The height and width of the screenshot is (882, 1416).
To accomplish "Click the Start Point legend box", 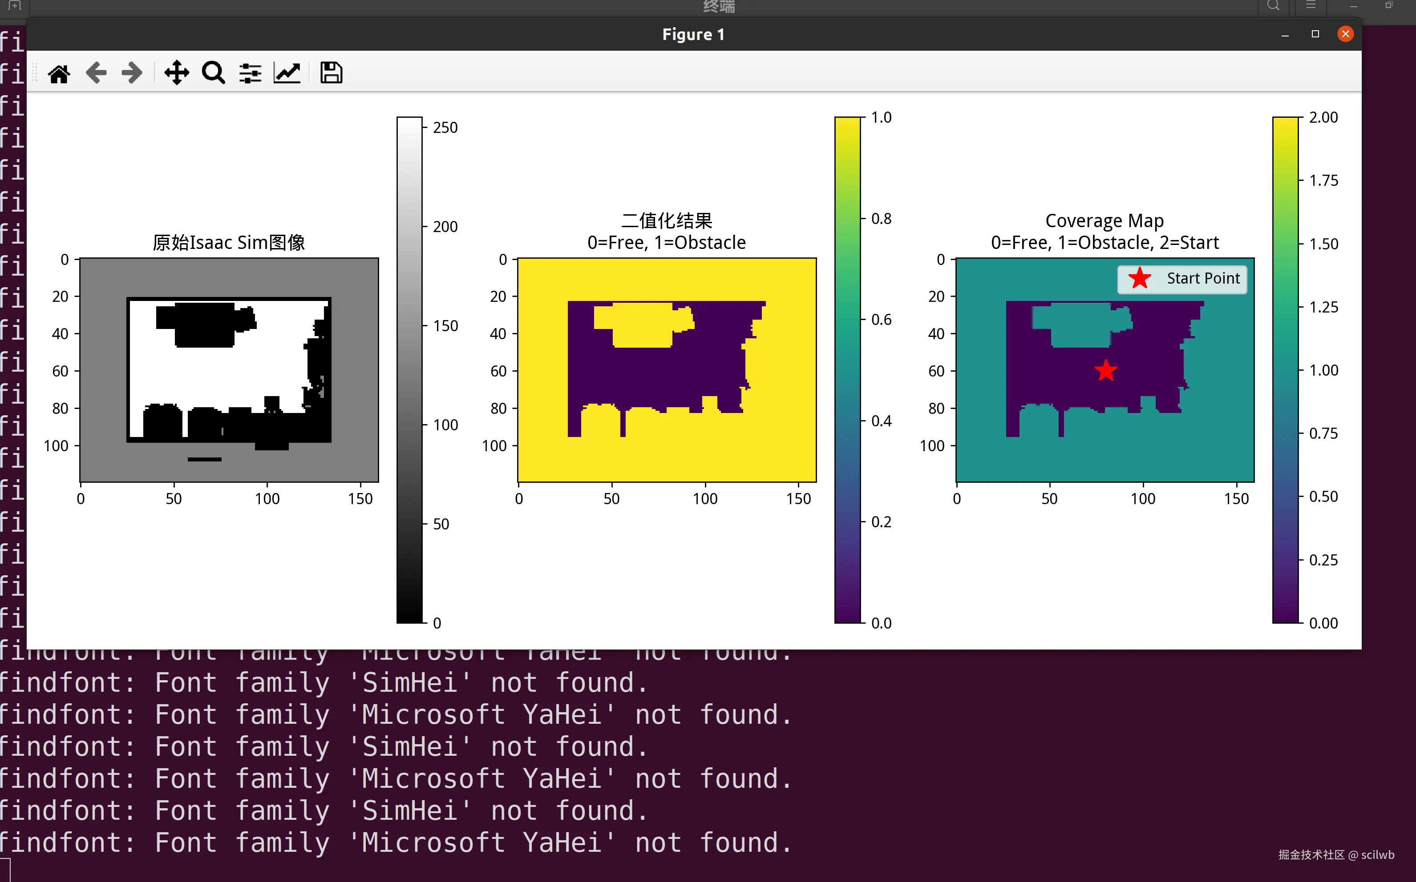I will 1182,279.
